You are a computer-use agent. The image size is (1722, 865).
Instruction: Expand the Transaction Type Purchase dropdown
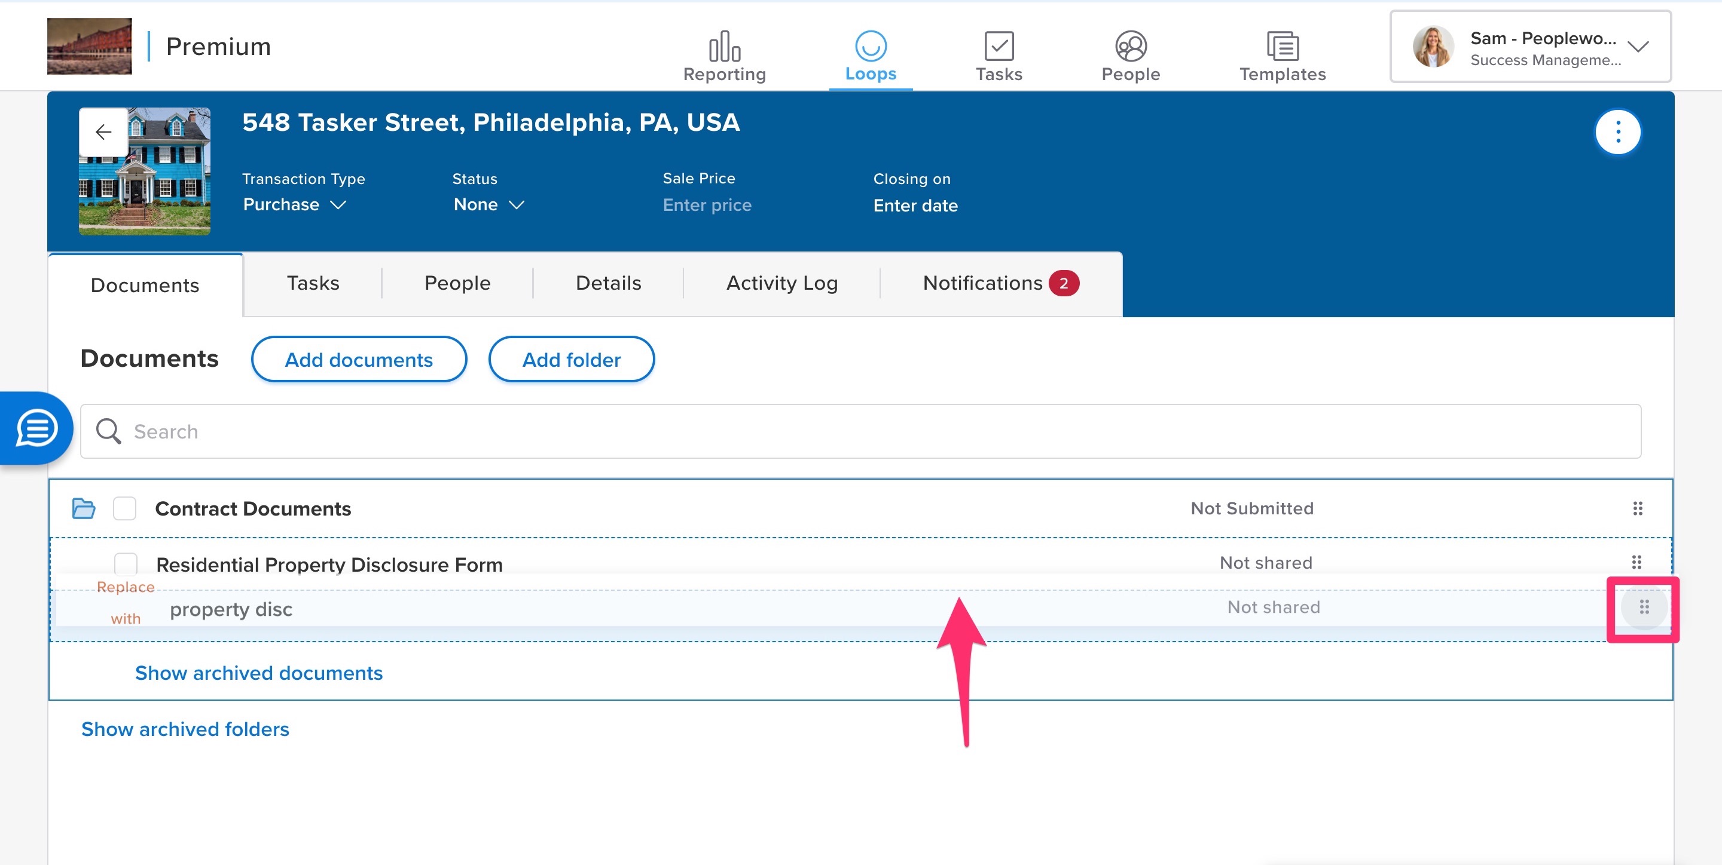pos(294,204)
